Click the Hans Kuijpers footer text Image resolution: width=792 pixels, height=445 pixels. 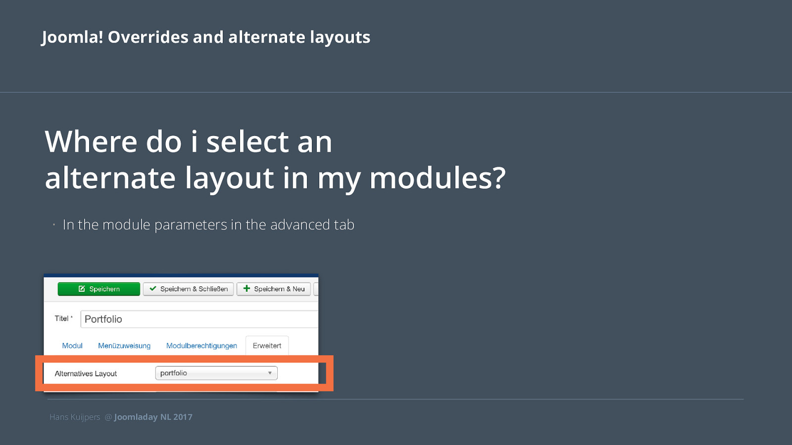[x=75, y=417]
